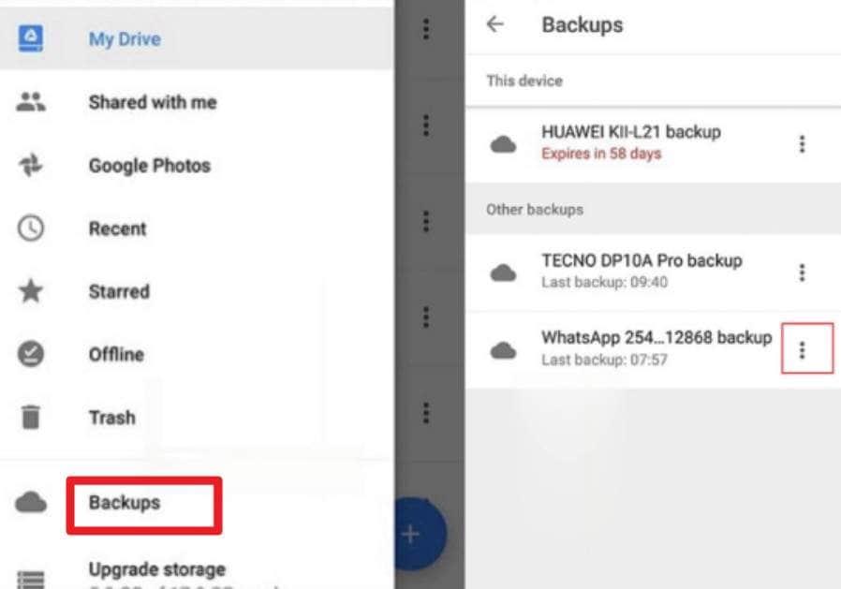Tap the This device section label
This screenshot has height=589, width=841.
(524, 81)
